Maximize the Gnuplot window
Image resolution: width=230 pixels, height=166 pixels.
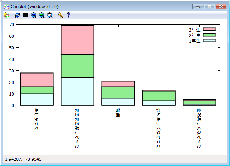coord(209,7)
